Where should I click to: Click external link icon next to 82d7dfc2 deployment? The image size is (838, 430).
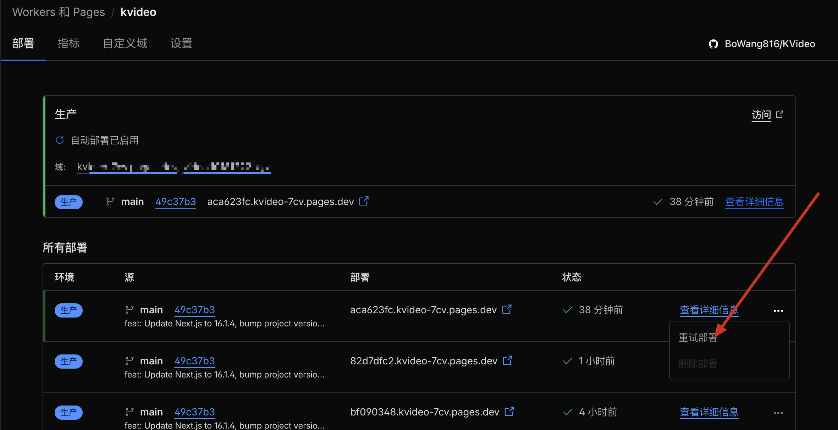click(x=508, y=360)
